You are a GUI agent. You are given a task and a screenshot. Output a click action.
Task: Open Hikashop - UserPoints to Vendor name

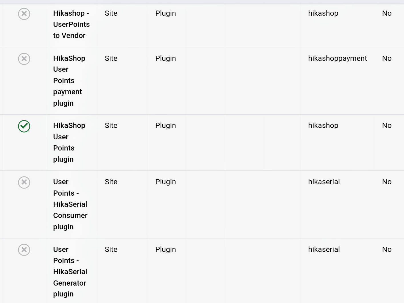[x=71, y=24]
